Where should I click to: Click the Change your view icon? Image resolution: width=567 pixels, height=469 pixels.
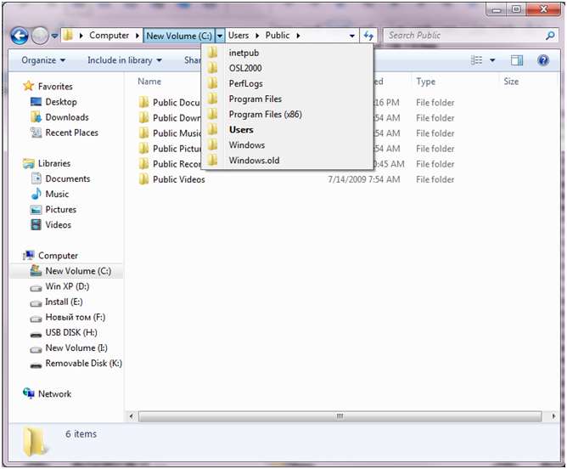pyautogui.click(x=476, y=60)
